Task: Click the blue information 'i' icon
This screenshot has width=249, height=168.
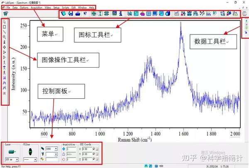Action: [121, 14]
